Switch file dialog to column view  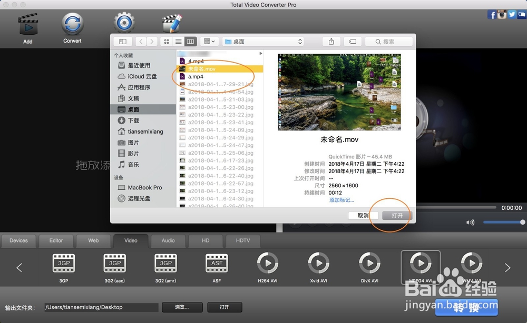pyautogui.click(x=191, y=42)
